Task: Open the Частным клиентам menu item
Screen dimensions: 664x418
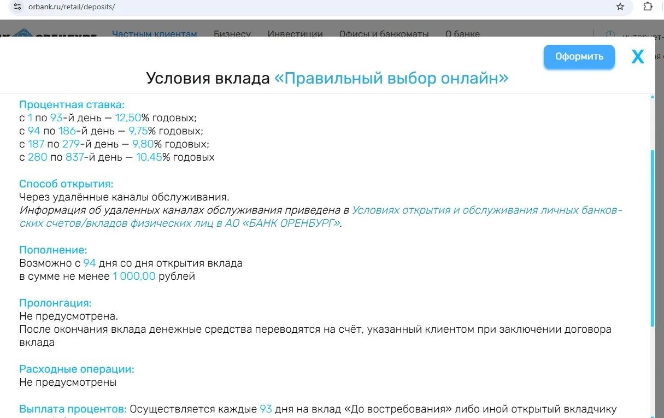Action: pos(155,34)
